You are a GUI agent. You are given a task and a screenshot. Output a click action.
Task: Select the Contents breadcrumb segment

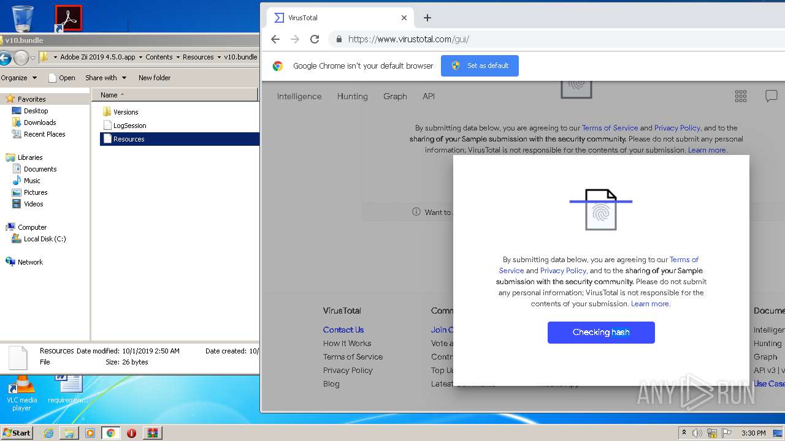click(x=159, y=57)
